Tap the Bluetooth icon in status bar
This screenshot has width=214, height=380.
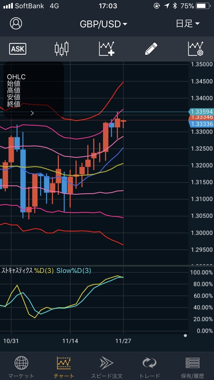click(175, 6)
